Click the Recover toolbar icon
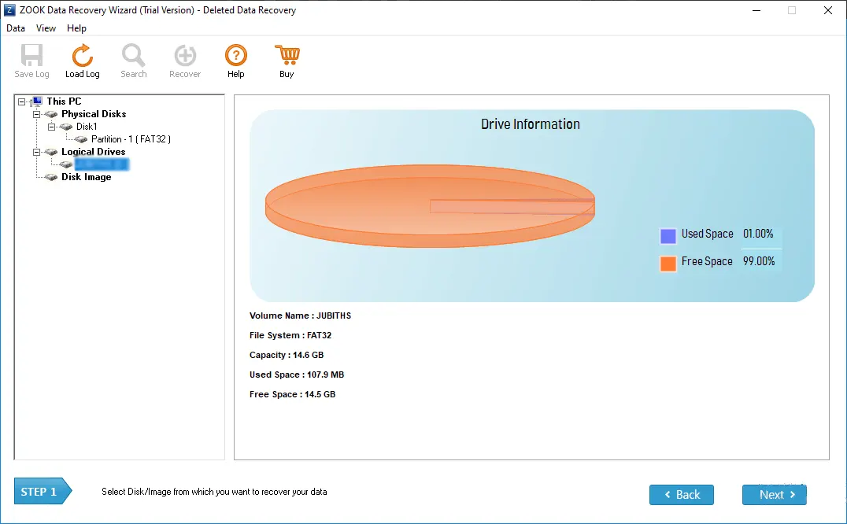 (x=185, y=55)
